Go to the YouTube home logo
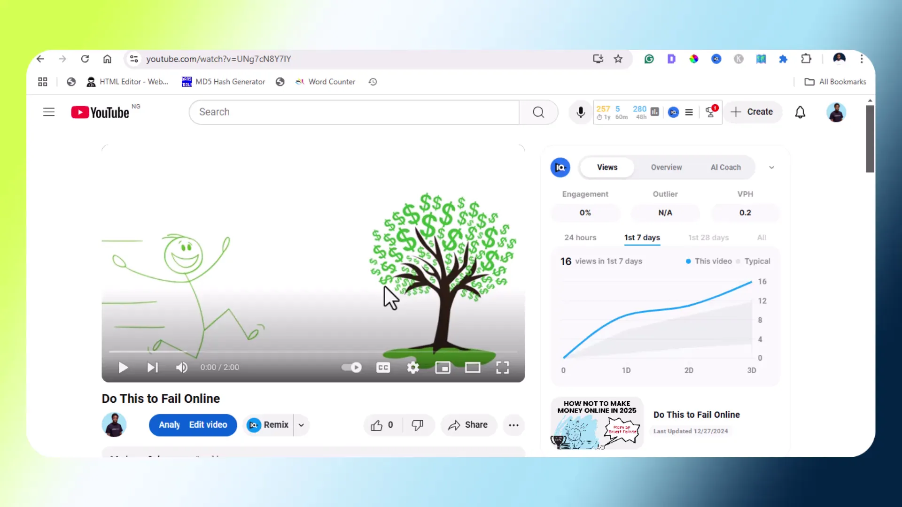 (x=100, y=112)
